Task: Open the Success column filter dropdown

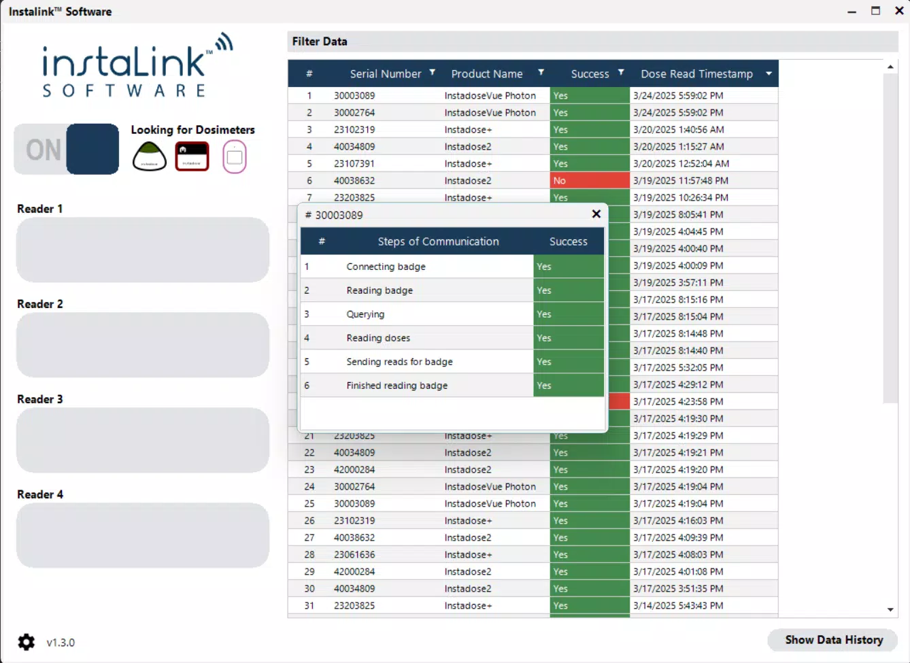Action: click(x=621, y=72)
